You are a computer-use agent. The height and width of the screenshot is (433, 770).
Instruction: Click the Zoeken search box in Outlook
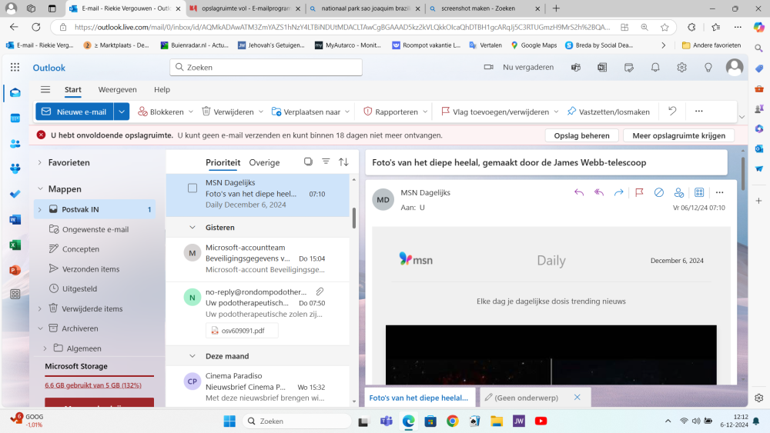click(266, 68)
